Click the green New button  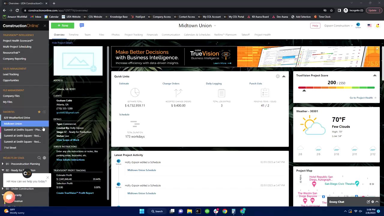[62, 25]
